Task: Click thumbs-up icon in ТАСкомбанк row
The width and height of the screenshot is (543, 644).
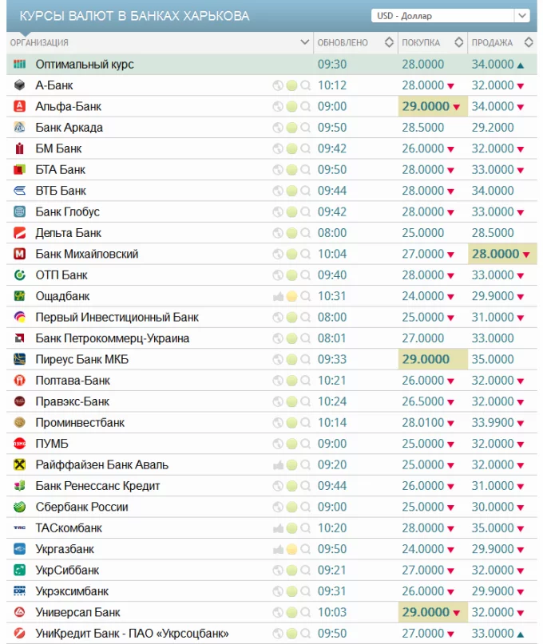Action: pos(278,528)
